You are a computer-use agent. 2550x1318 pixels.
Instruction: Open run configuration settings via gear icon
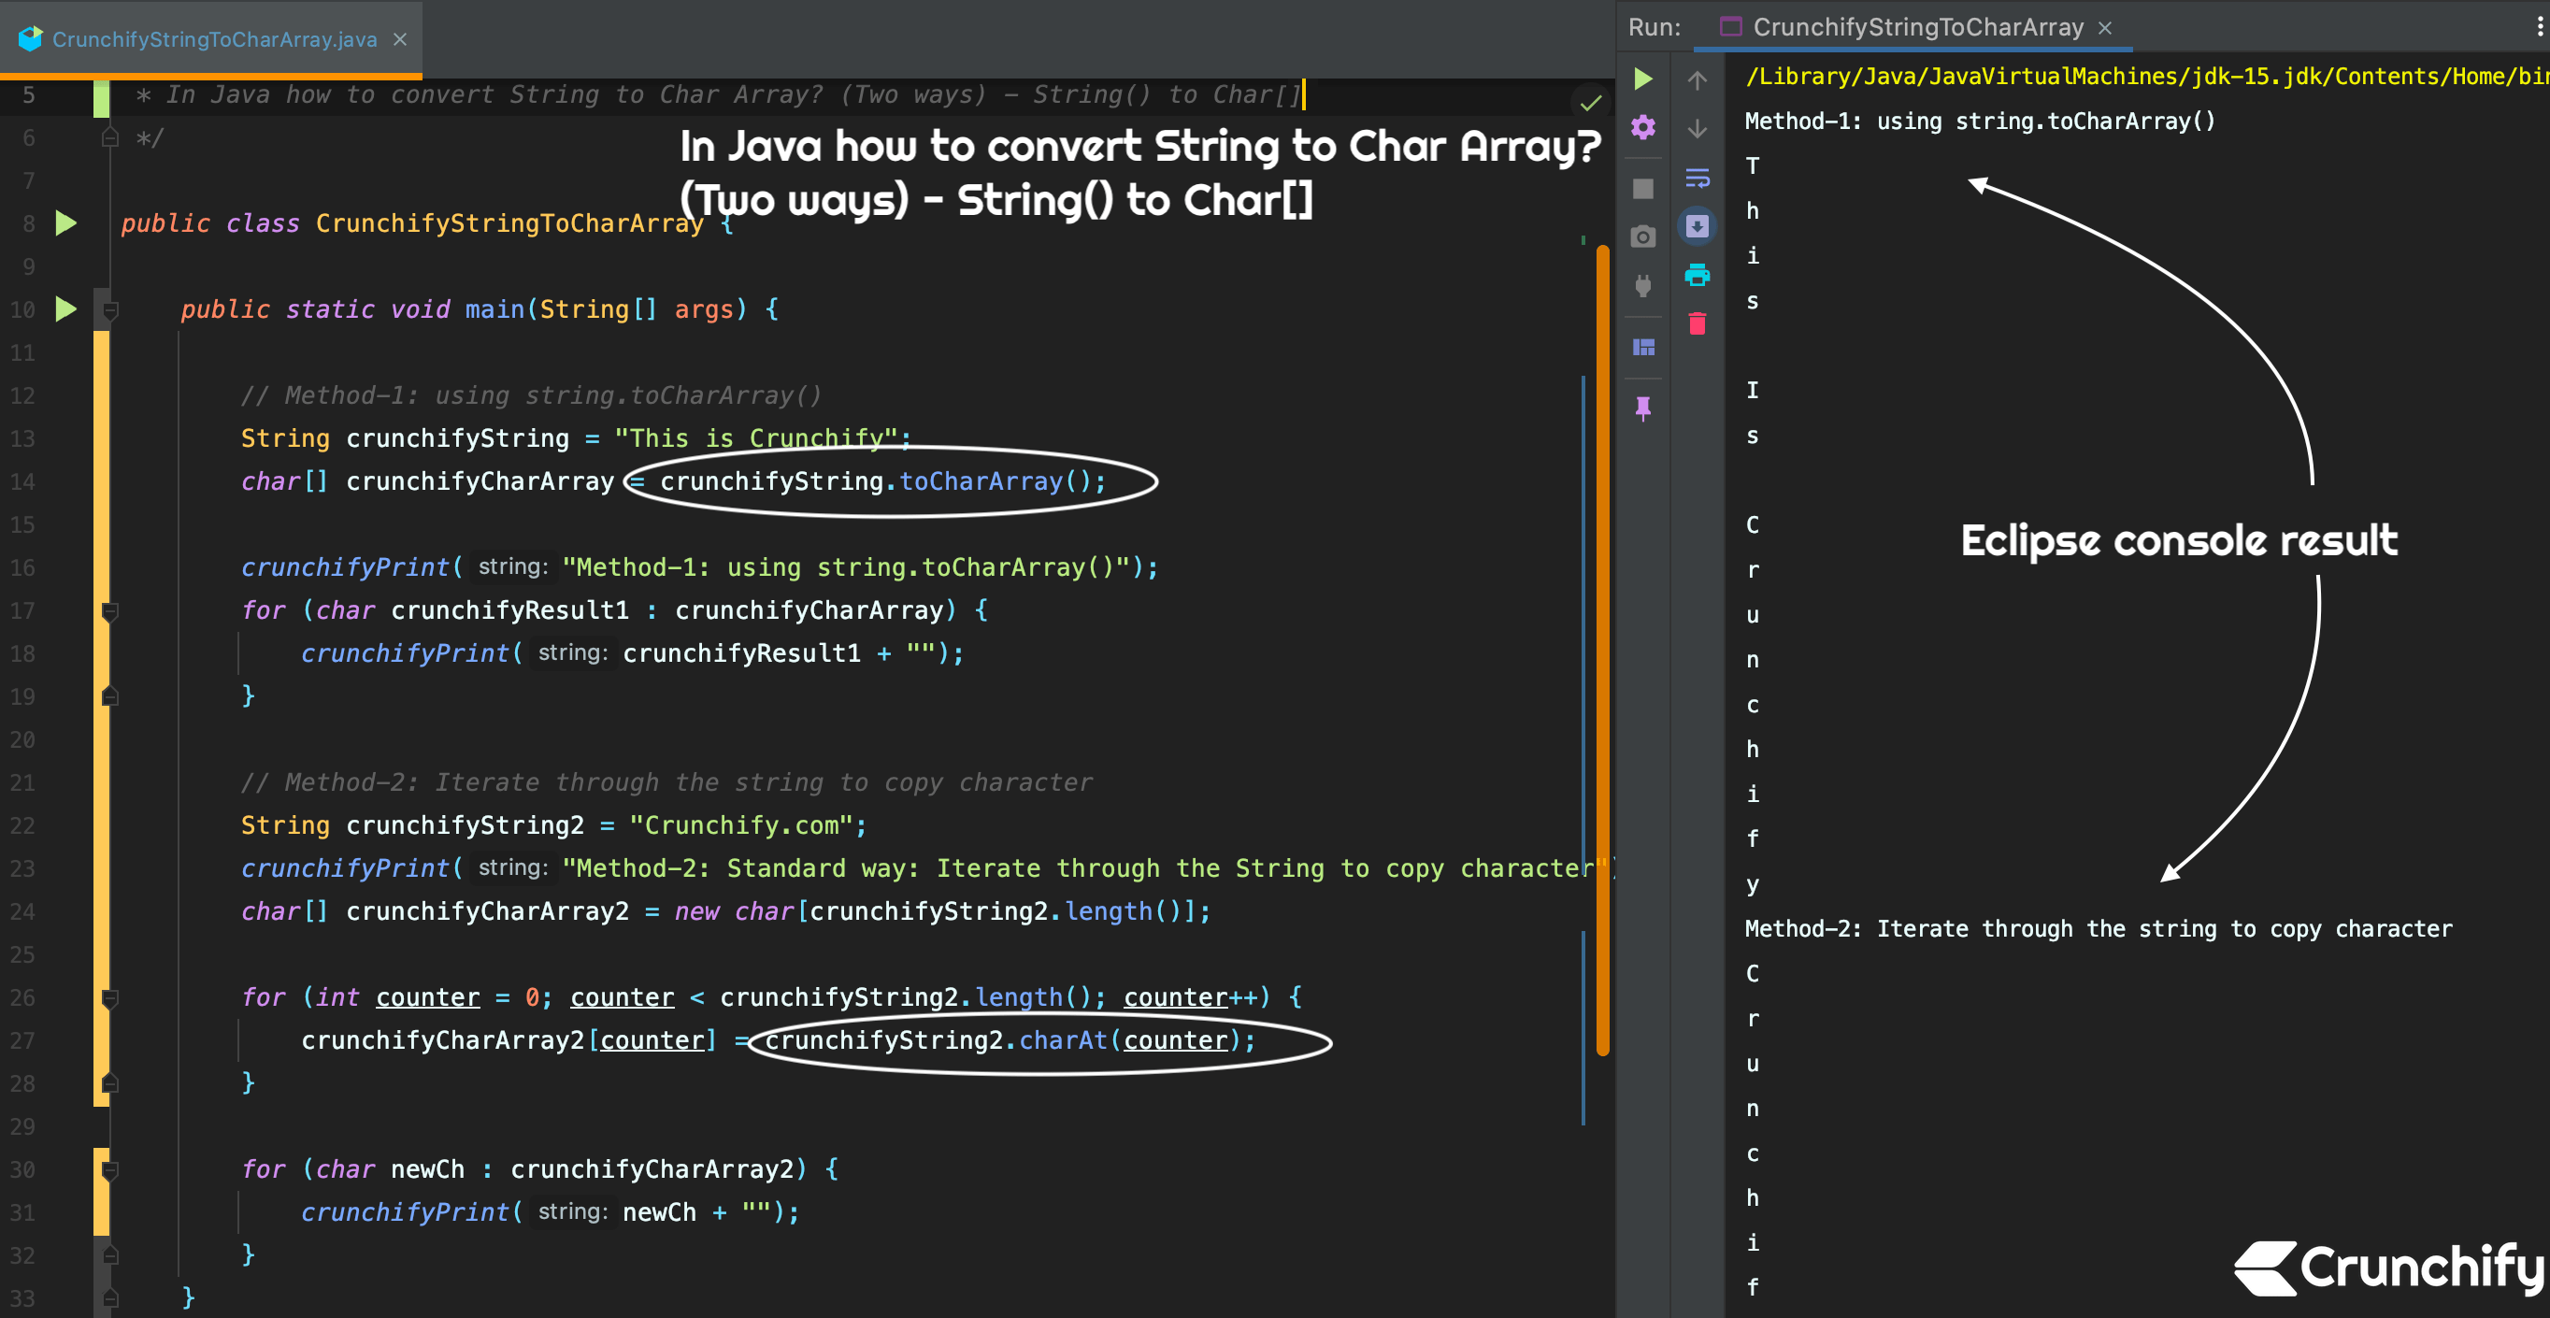pos(1642,127)
